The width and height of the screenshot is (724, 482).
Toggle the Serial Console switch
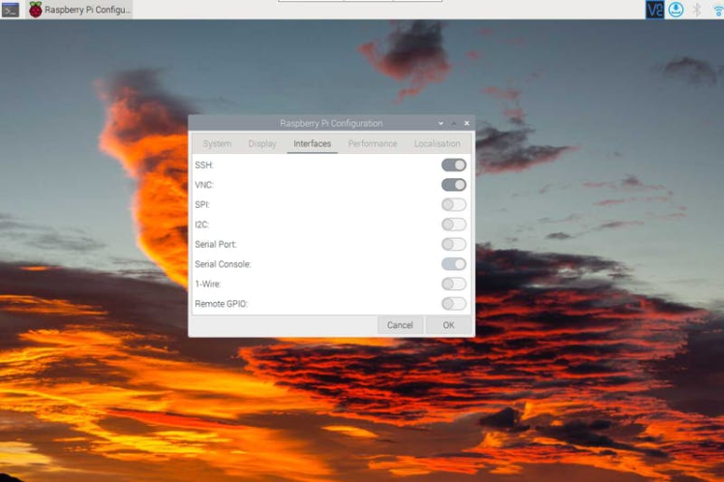point(453,264)
